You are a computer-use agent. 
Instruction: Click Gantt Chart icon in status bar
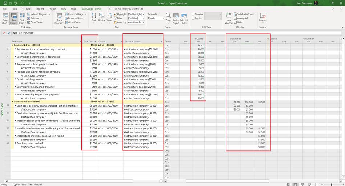(288, 185)
